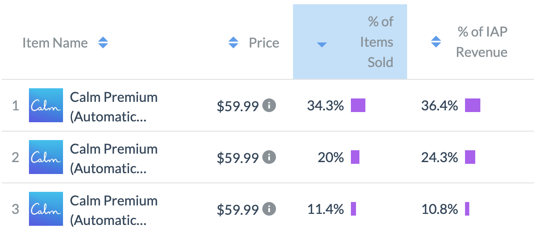The height and width of the screenshot is (233, 534).
Task: Click the Item Name column header
Action: pyautogui.click(x=55, y=43)
